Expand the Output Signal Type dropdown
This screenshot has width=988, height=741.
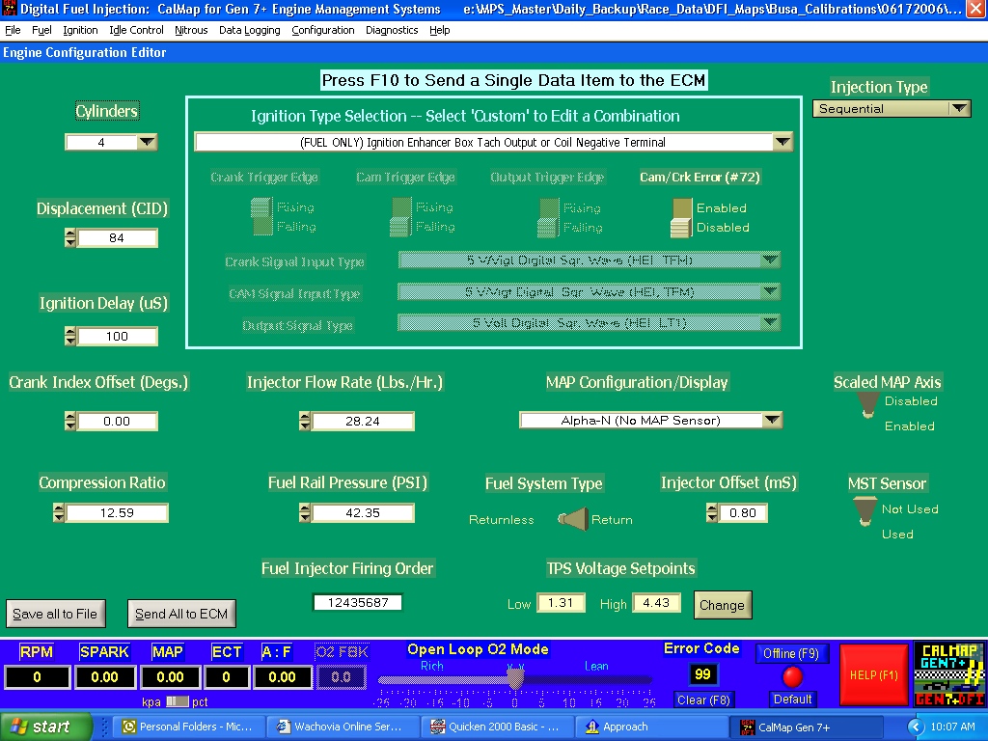tap(770, 322)
